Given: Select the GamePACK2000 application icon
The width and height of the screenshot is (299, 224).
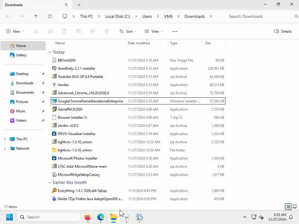Looking at the screenshot, I should pyautogui.click(x=54, y=109).
